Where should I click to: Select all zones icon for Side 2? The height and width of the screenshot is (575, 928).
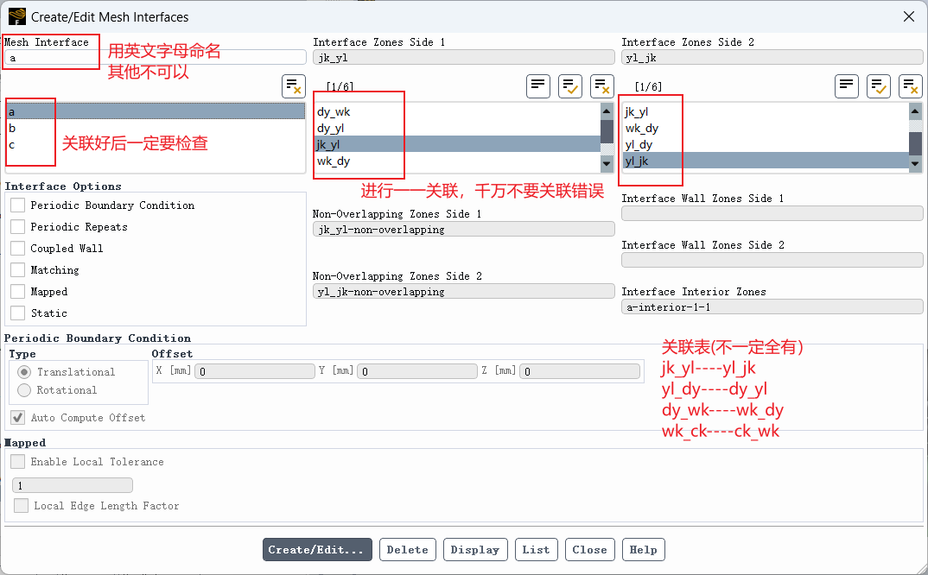879,86
